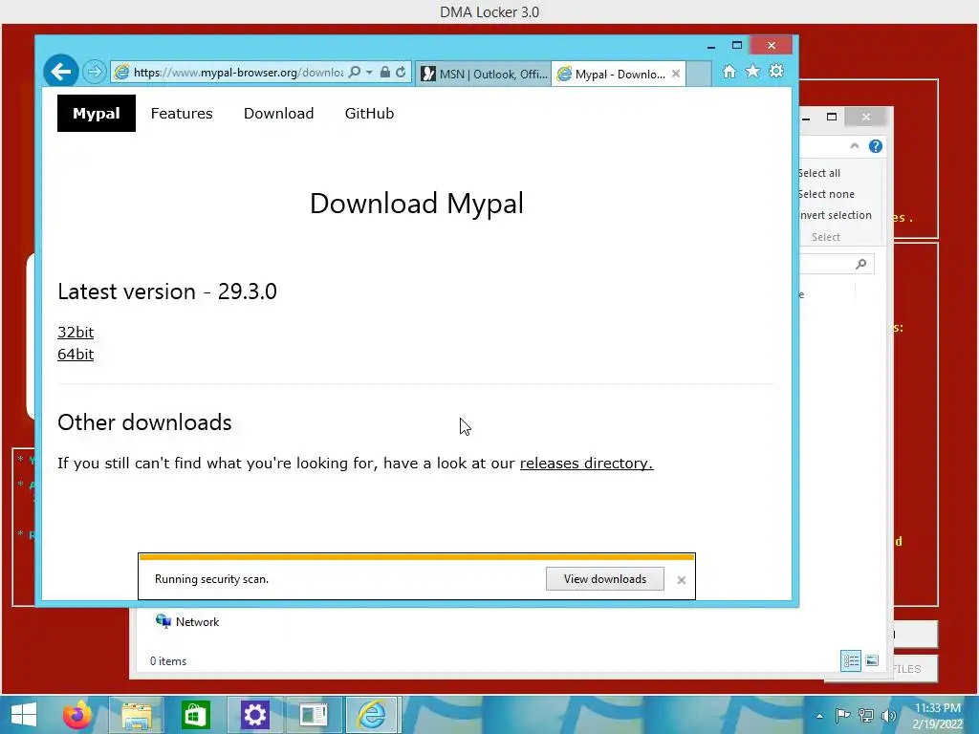
Task: Refresh the page with the reload icon
Action: tap(401, 73)
